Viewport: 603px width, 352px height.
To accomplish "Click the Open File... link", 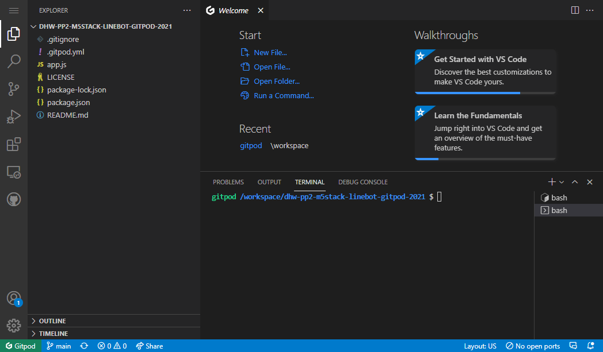I will [265, 67].
